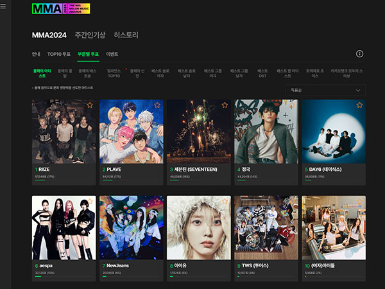385x289 pixels.
Task: Click the artist name 정국
Action: point(246,170)
